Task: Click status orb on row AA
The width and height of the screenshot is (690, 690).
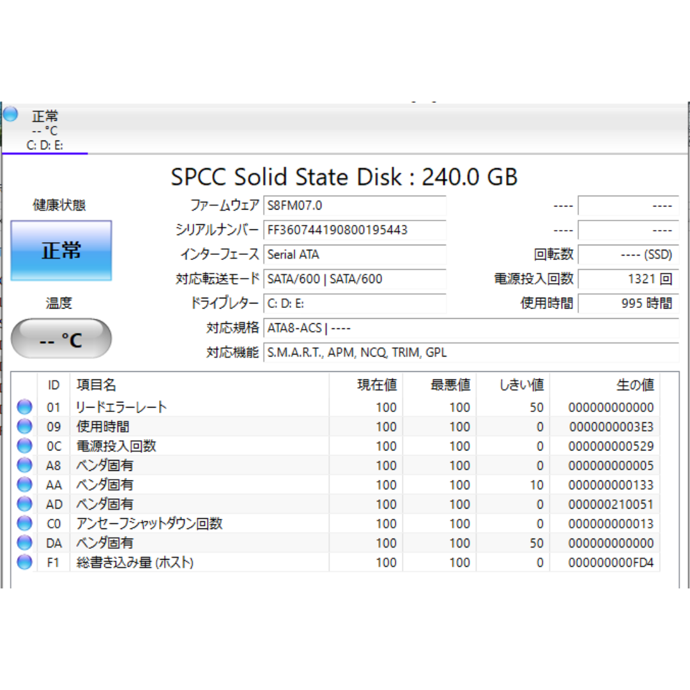Action: 25,484
